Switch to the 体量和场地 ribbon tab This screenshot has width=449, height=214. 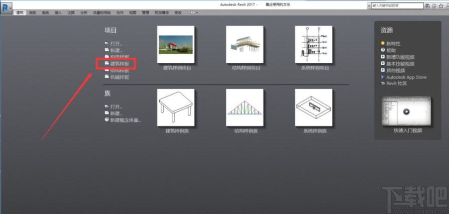(101, 13)
